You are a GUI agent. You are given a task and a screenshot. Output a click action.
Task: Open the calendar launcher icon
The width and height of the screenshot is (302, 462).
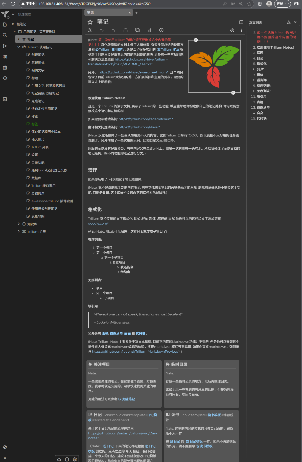(x=5, y=68)
